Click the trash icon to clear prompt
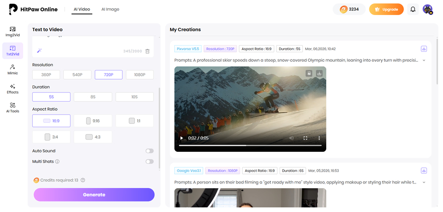443x212 pixels. 147,51
